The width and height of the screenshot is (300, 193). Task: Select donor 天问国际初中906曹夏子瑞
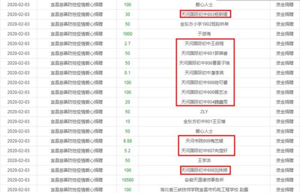tap(204, 63)
